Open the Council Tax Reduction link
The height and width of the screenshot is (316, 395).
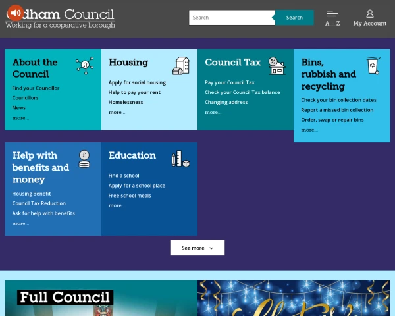[x=39, y=203]
